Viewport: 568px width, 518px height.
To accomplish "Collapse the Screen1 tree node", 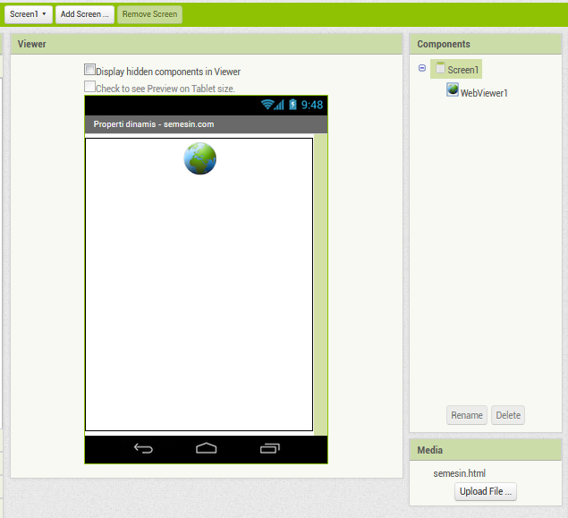I will pos(422,69).
